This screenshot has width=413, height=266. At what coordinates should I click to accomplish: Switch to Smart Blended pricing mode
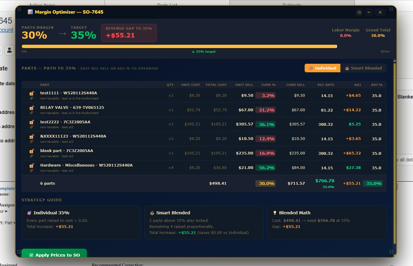[363, 68]
